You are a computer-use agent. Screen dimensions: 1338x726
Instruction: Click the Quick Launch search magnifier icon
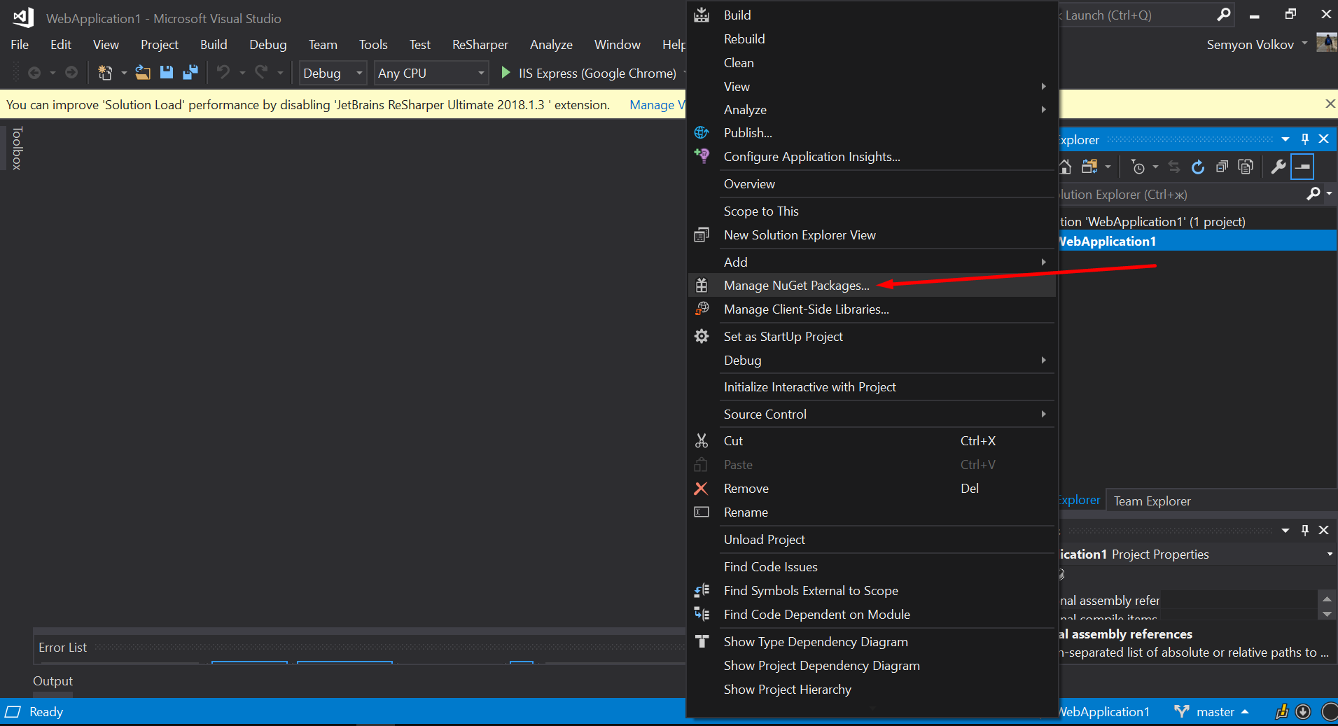[x=1223, y=15]
